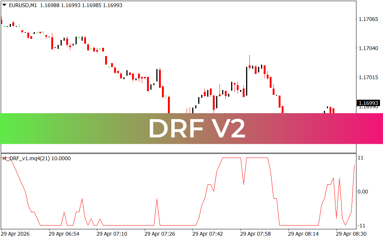This screenshot has height=239, width=383.
Task: Click the 29 Apr 07:10 time label
Action: [112, 234]
